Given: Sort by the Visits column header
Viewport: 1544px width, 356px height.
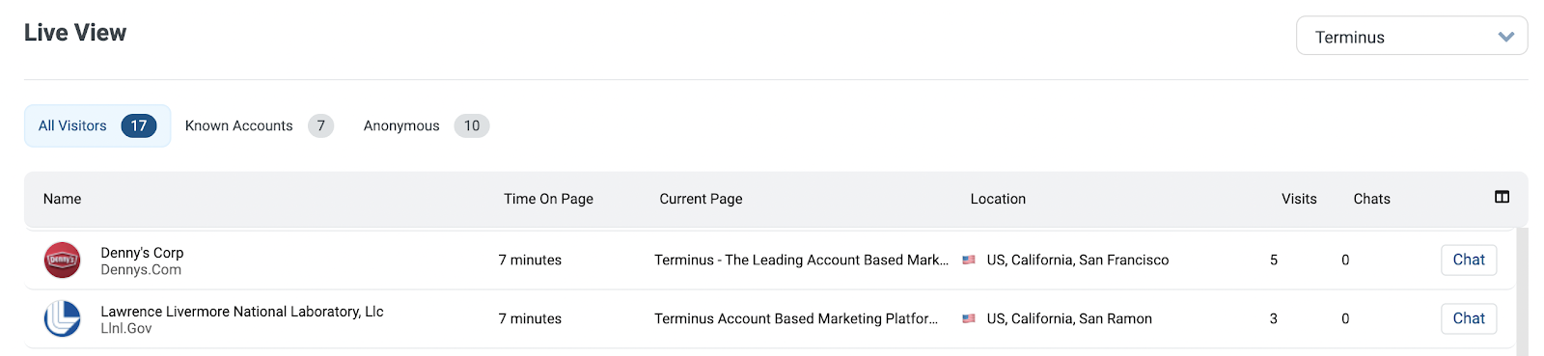Looking at the screenshot, I should tap(1299, 199).
